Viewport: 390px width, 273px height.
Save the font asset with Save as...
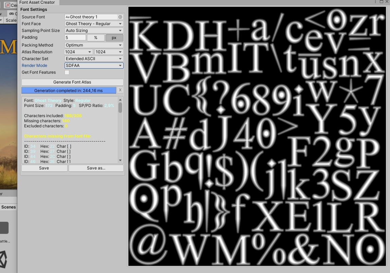pos(96,168)
